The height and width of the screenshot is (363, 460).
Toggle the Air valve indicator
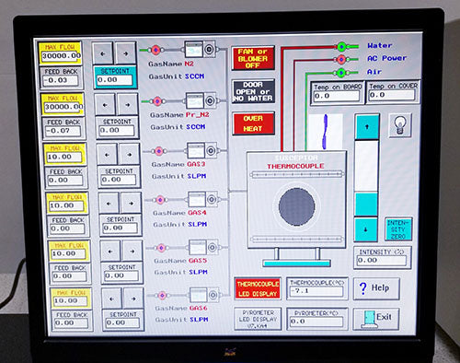point(341,73)
